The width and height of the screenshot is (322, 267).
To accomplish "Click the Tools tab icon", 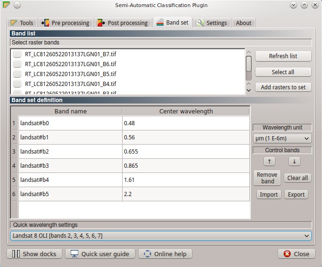I will click(x=14, y=23).
